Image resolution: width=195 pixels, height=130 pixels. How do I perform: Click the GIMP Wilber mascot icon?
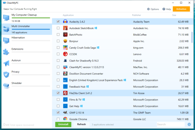65,112
